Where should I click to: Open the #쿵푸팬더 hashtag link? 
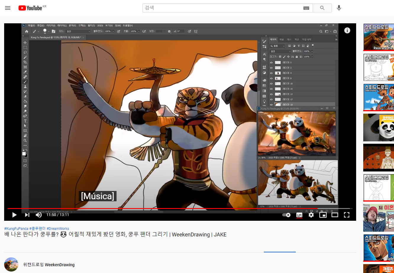click(x=38, y=229)
